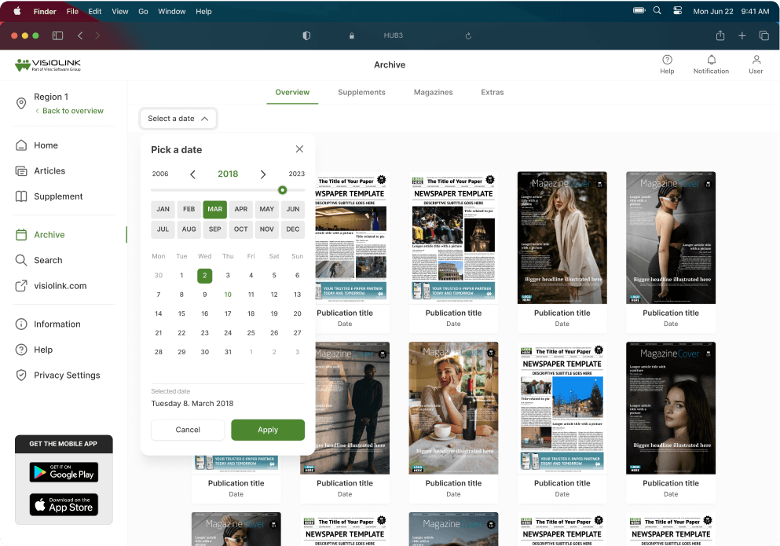Select the highlighted MAR month chip

pos(215,209)
